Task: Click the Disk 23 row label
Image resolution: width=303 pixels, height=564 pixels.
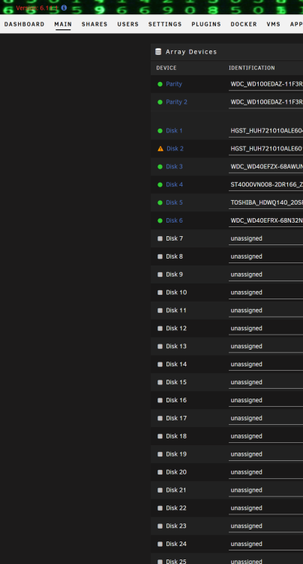Action: tap(176, 526)
